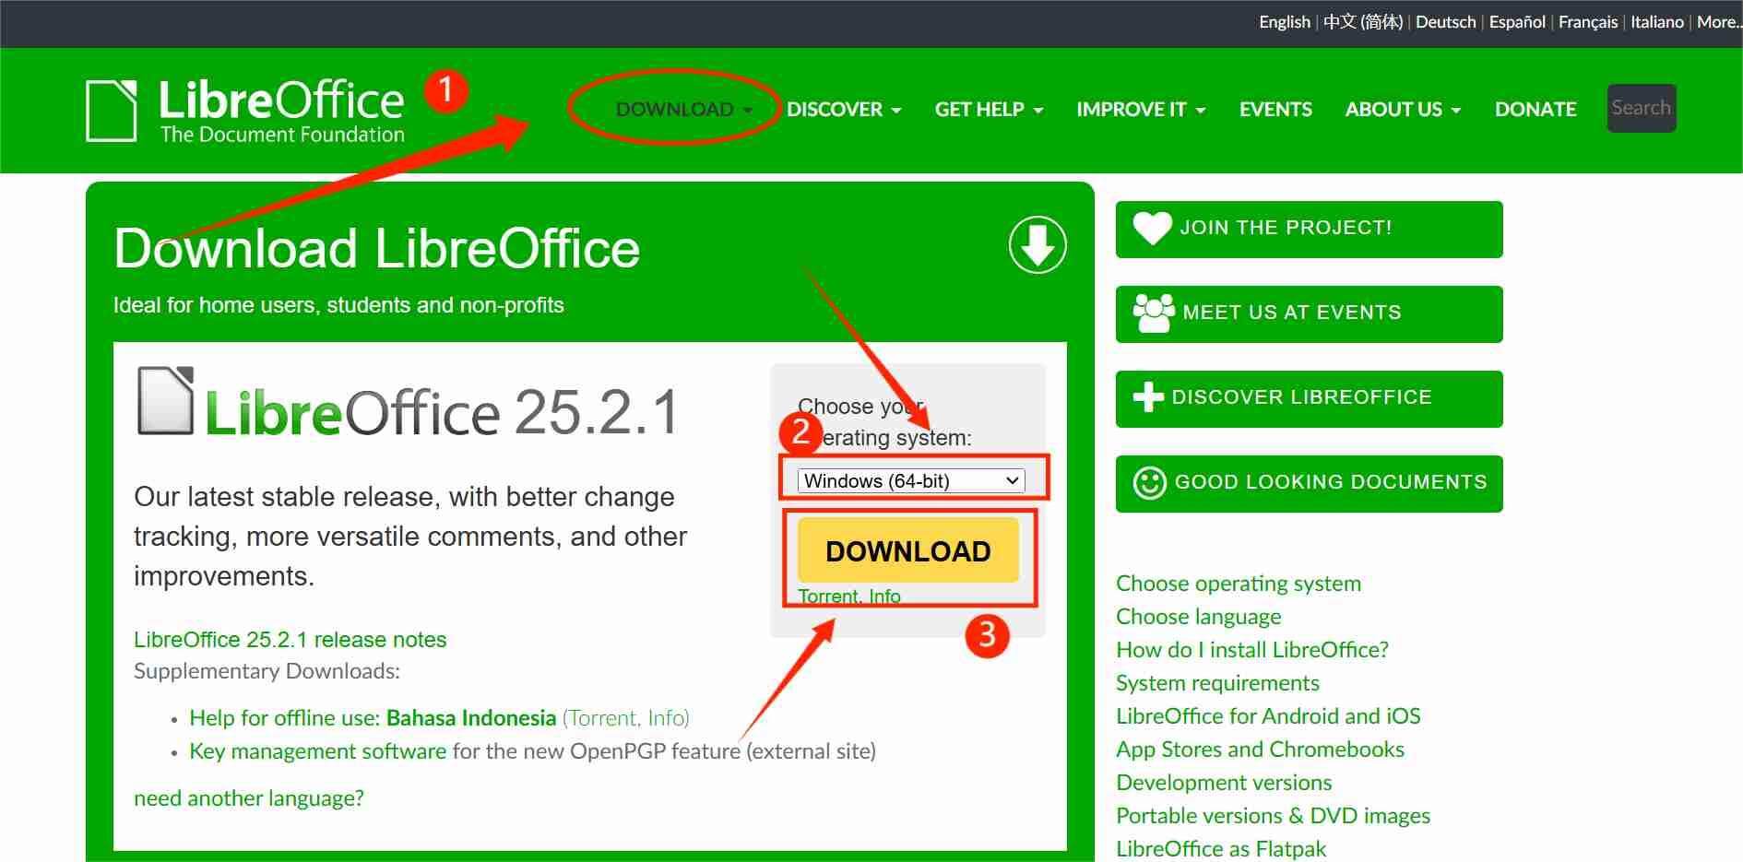Switch site language to Deutsch

coord(1445,21)
